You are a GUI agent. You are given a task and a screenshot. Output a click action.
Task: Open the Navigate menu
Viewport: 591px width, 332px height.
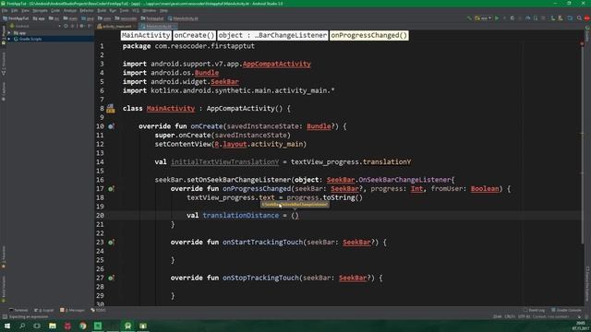(40, 10)
